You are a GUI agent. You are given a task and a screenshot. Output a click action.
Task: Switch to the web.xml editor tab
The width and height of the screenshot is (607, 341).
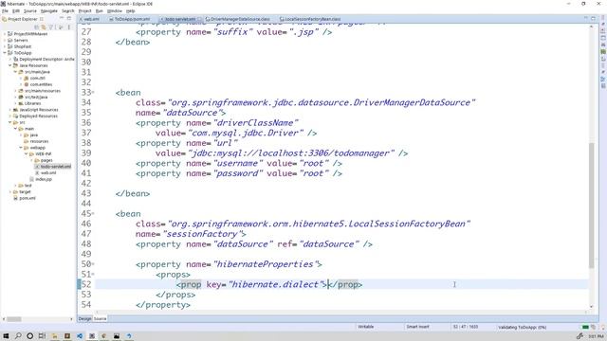pyautogui.click(x=90, y=19)
